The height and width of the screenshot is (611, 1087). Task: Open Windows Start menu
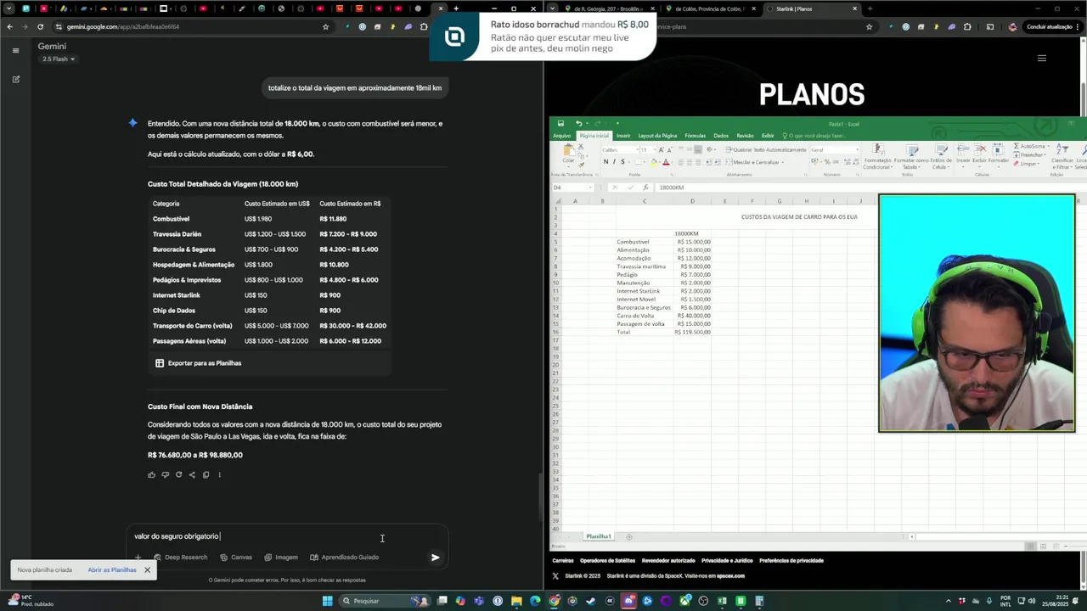point(327,601)
